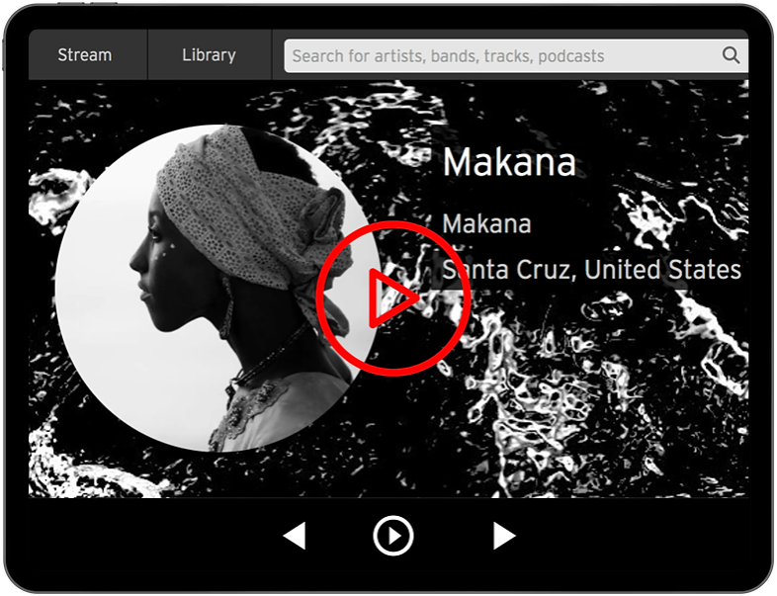This screenshot has height=596, width=777.
Task: Hit the white ringed play icon below banner
Action: pos(392,536)
